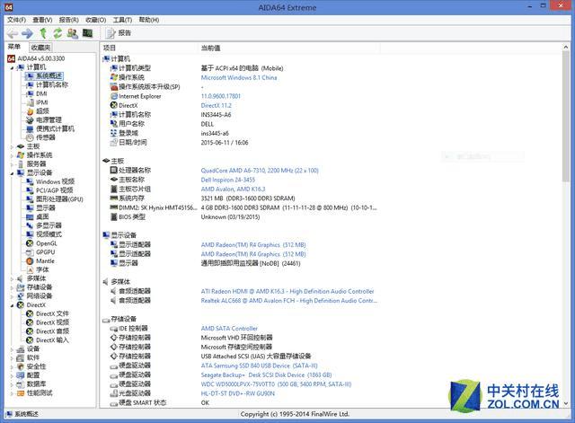Screen dimensions: 575x423
Task: Open Microsoft Windows 8.1 China link
Action: pos(239,78)
